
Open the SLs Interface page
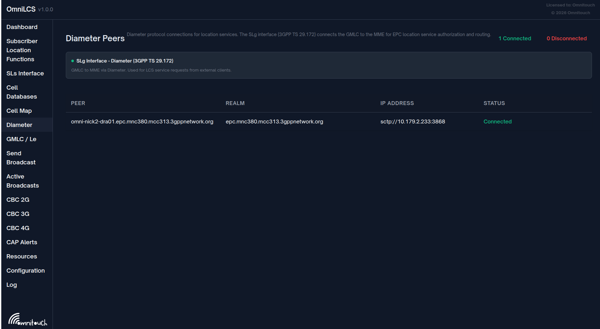coord(25,73)
